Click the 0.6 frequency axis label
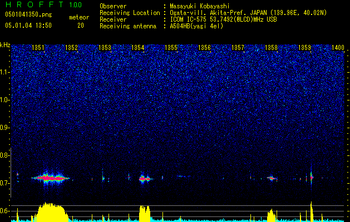 [5, 211]
